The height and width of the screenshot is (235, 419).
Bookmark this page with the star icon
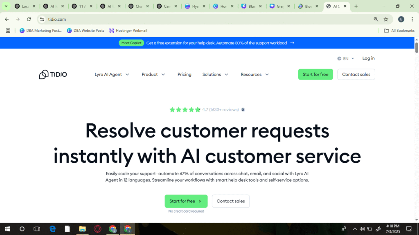386,19
